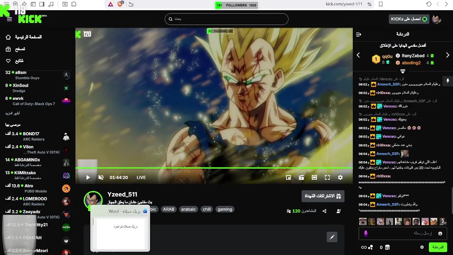The height and width of the screenshot is (255, 453).
Task: Jump to LIVE in the player
Action: [x=141, y=177]
